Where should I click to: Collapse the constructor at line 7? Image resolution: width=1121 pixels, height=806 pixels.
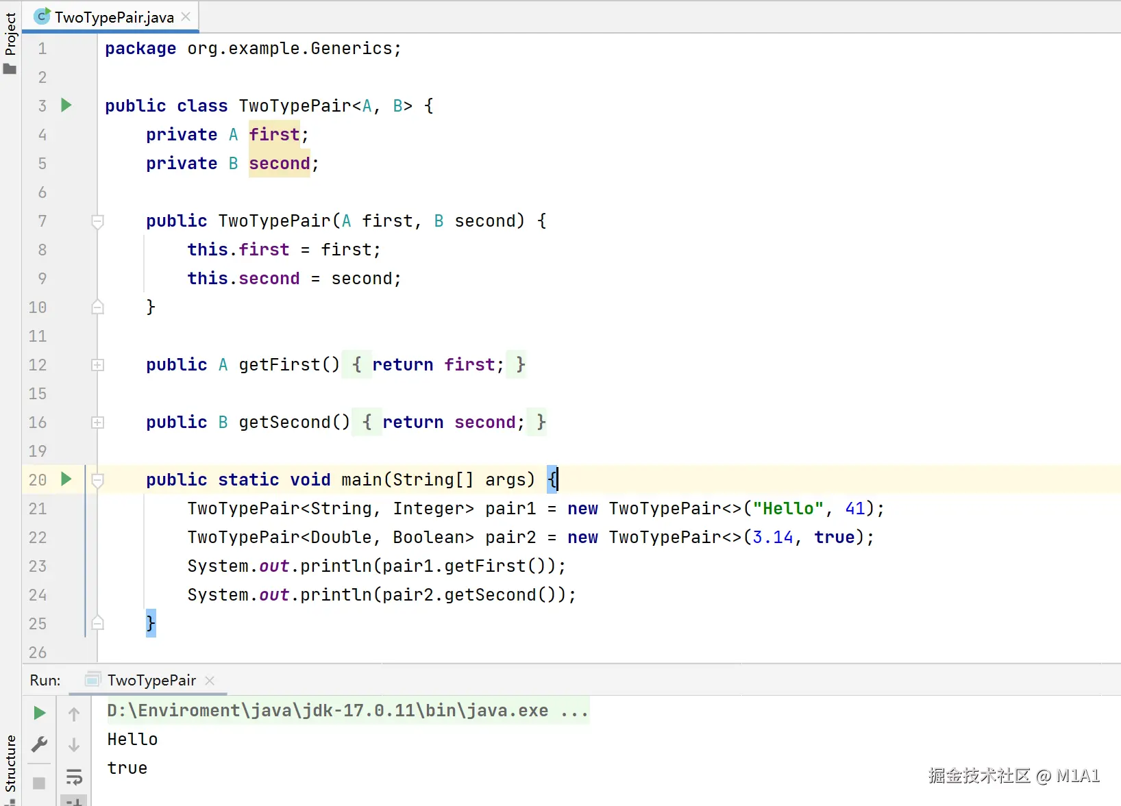tap(97, 221)
